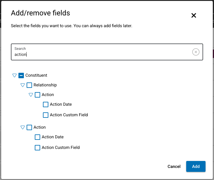
Task: Select the Constituent label in tree
Action: pyautogui.click(x=36, y=76)
